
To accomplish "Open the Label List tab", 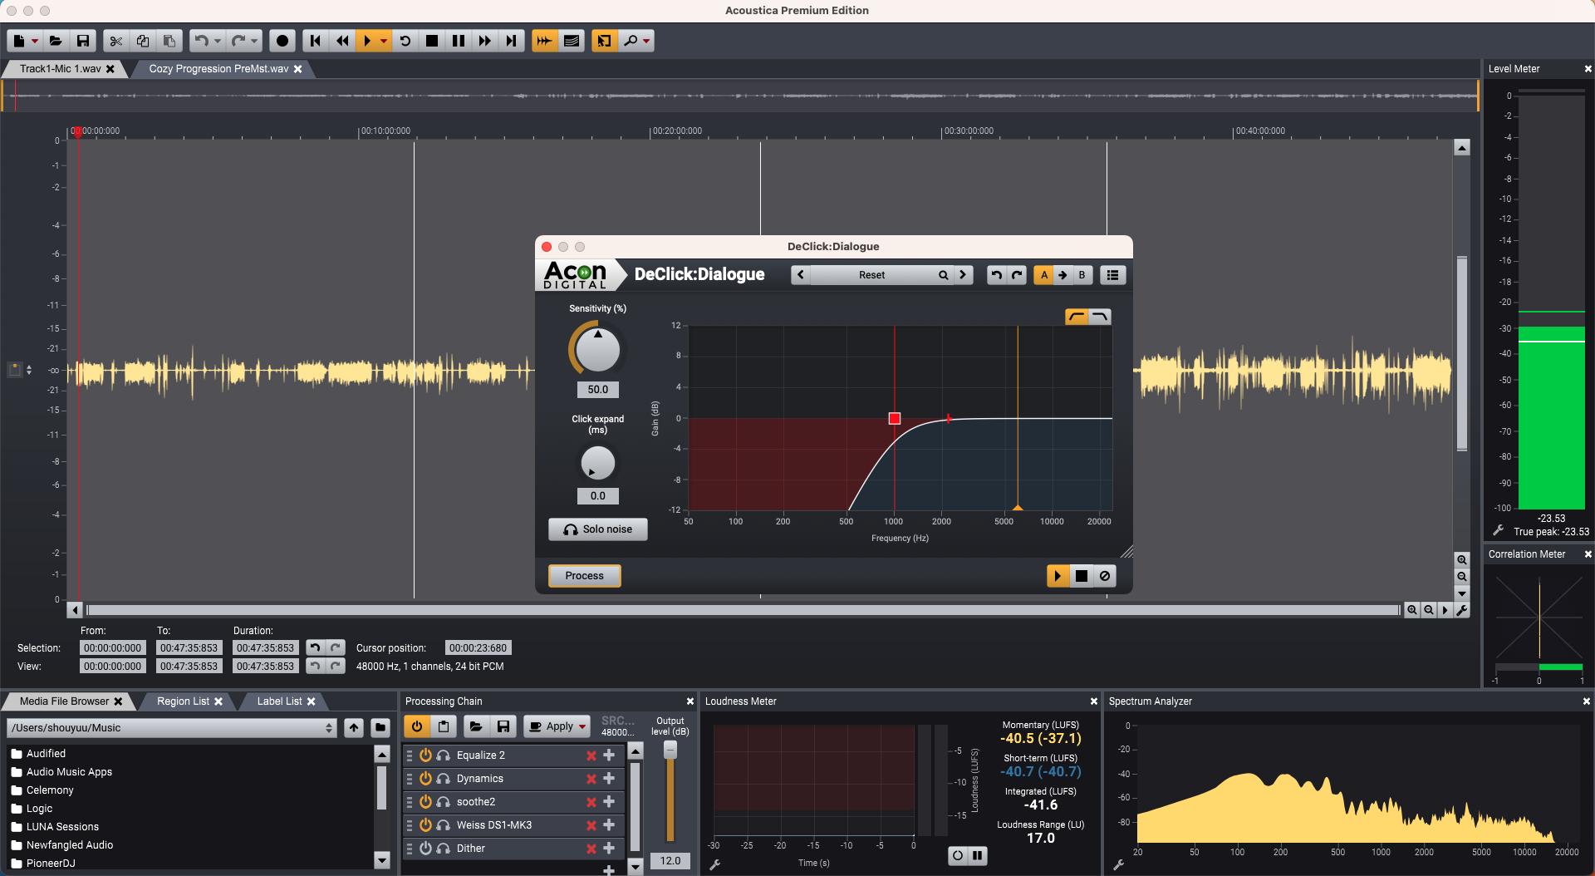I will pyautogui.click(x=279, y=701).
